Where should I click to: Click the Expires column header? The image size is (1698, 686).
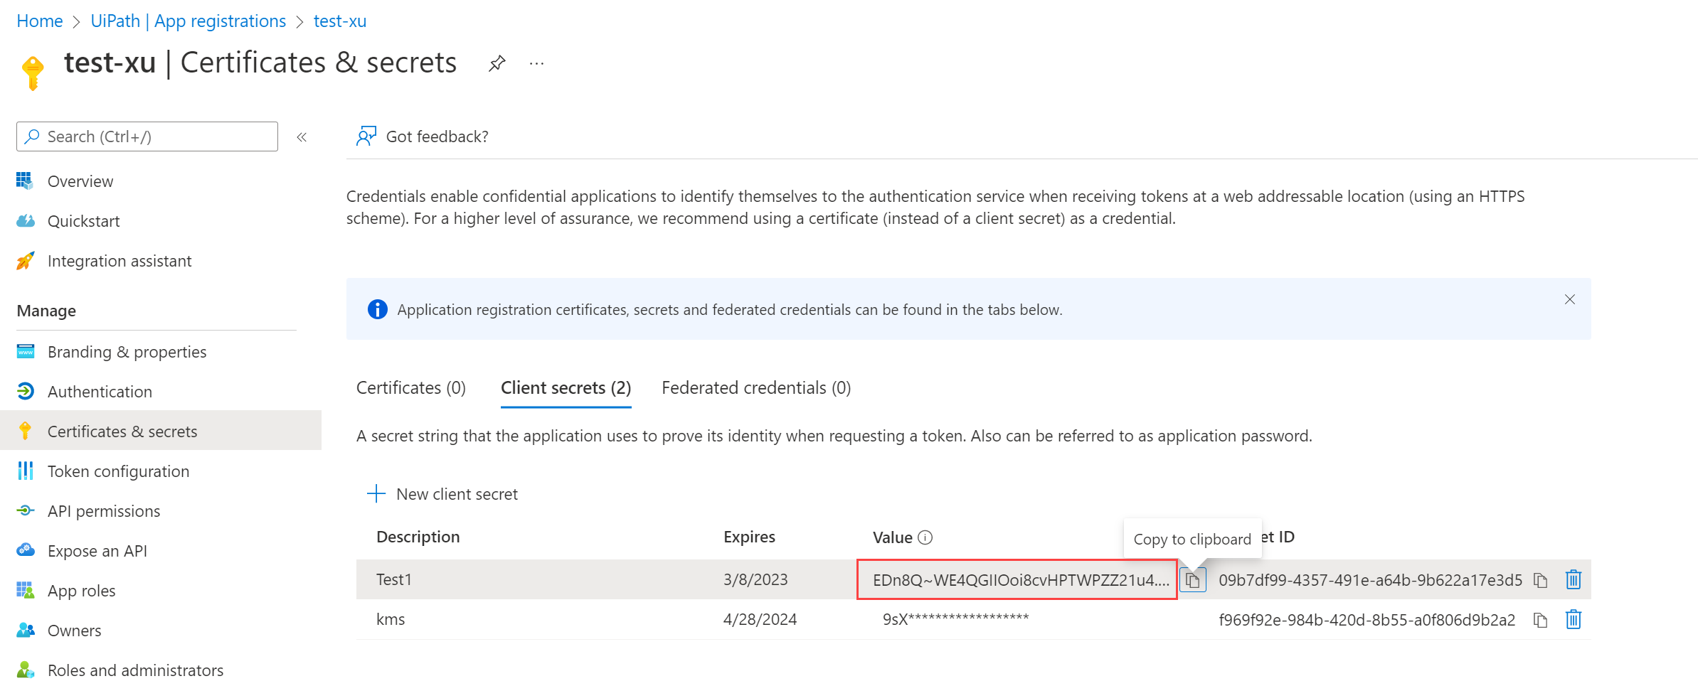[750, 537]
